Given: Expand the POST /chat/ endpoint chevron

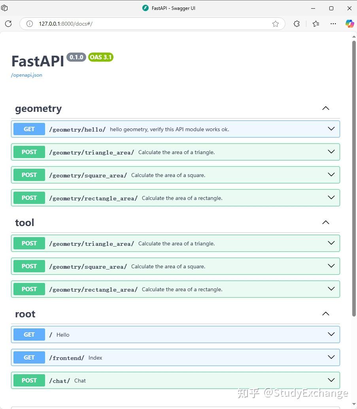Looking at the screenshot, I should coord(331,380).
